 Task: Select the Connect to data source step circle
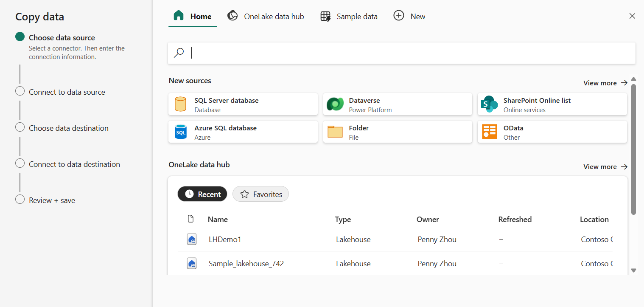[20, 90]
